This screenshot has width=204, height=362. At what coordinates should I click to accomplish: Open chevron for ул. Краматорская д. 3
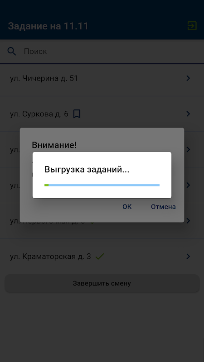[x=188, y=256]
